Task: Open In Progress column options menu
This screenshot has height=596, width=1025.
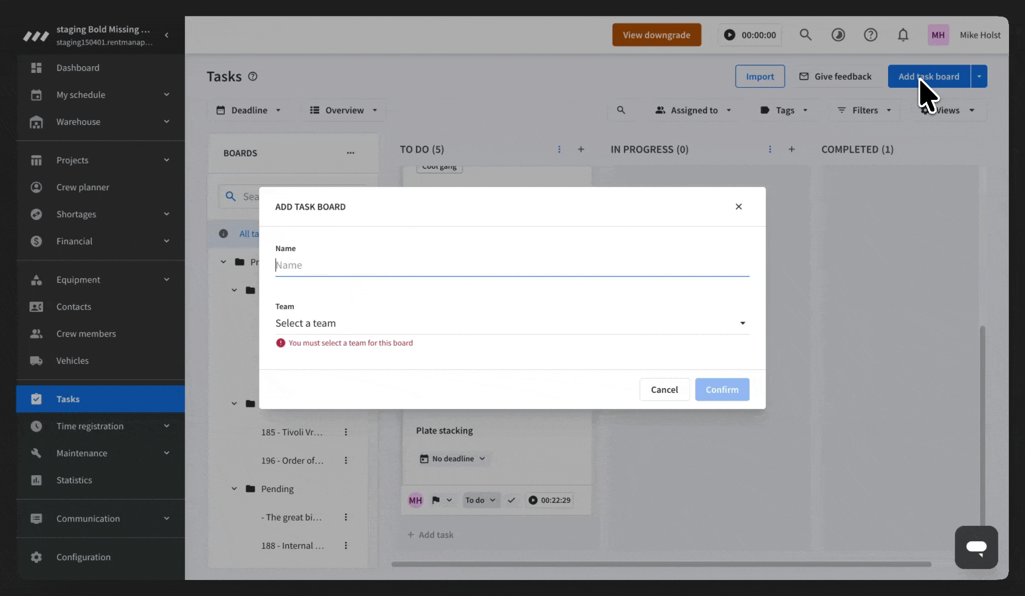Action: point(770,150)
